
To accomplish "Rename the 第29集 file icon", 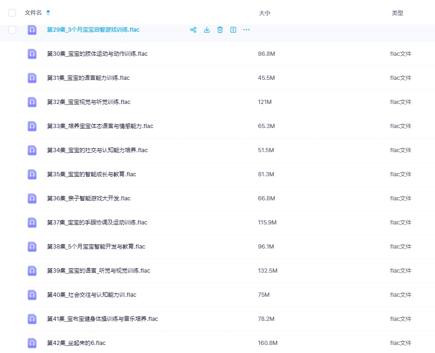I will click(x=233, y=30).
